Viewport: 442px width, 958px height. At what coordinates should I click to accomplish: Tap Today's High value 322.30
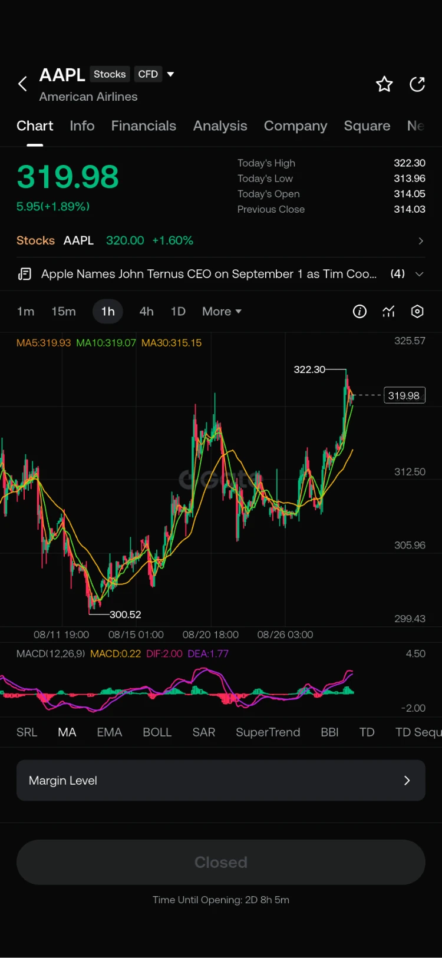click(x=410, y=163)
